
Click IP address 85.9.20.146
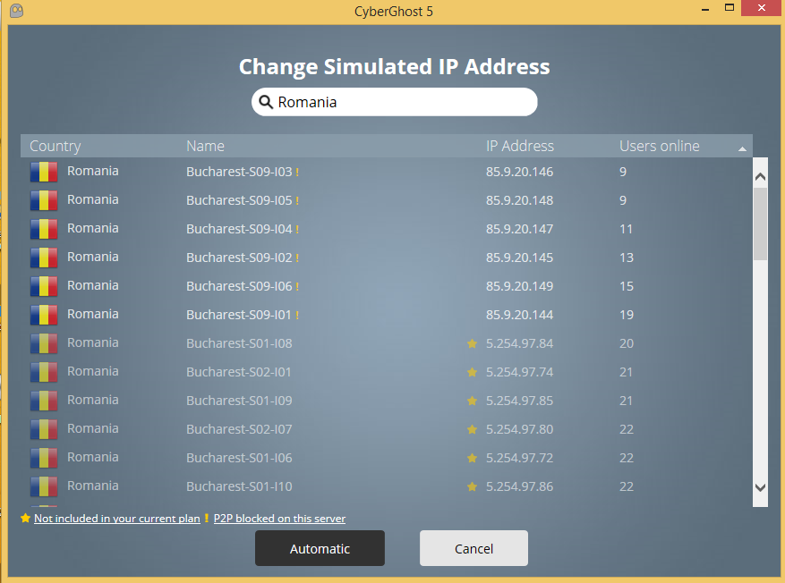coord(519,172)
